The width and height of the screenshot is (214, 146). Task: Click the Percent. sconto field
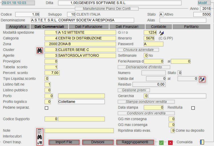tap(52, 73)
